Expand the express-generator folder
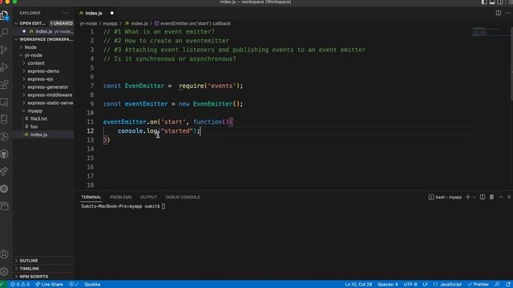Image resolution: width=513 pixels, height=288 pixels. pyautogui.click(x=23, y=87)
